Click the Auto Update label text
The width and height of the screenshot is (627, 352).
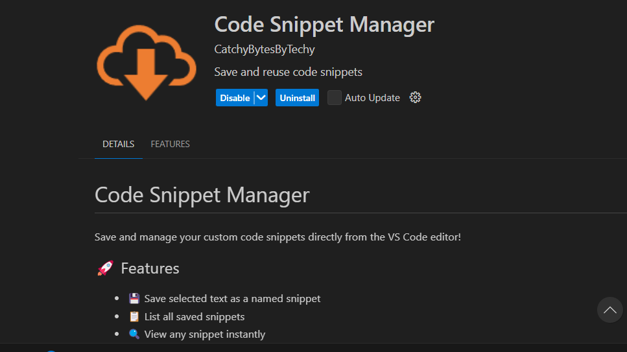[372, 98]
